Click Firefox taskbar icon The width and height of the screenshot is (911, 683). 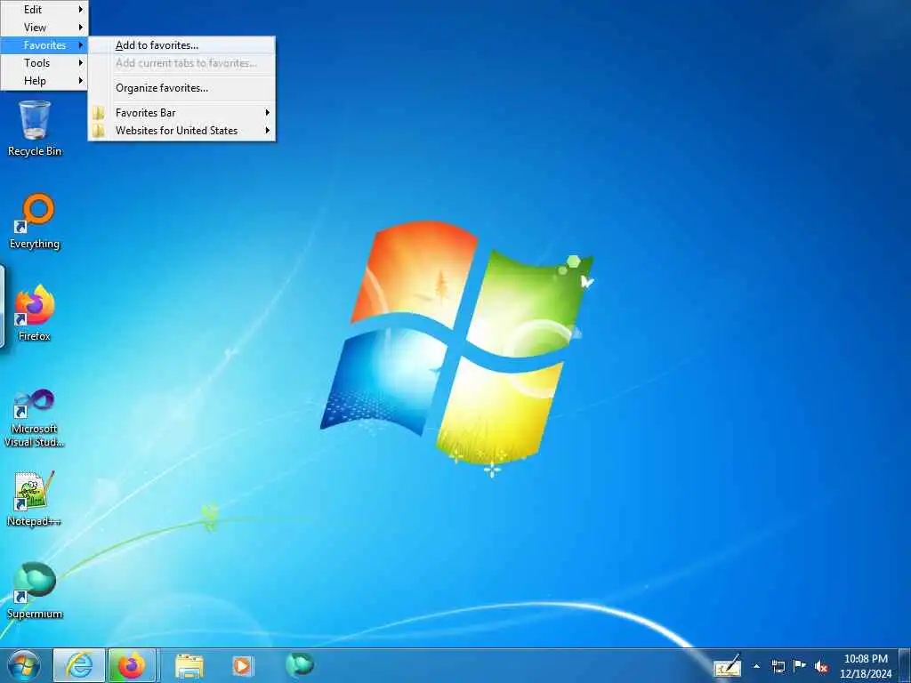click(x=132, y=665)
